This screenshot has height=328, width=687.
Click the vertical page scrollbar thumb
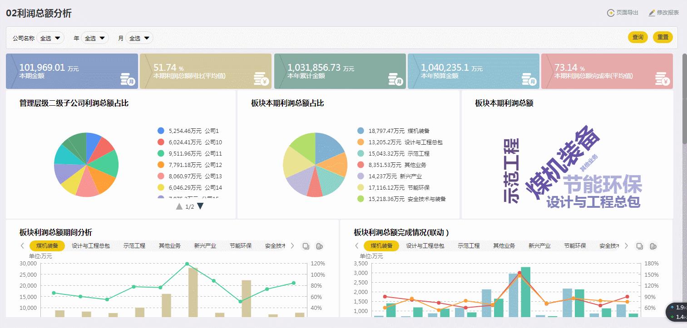[x=685, y=99]
